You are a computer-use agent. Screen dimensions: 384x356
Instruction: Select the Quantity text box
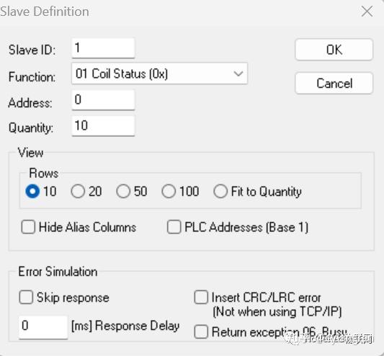[103, 125]
